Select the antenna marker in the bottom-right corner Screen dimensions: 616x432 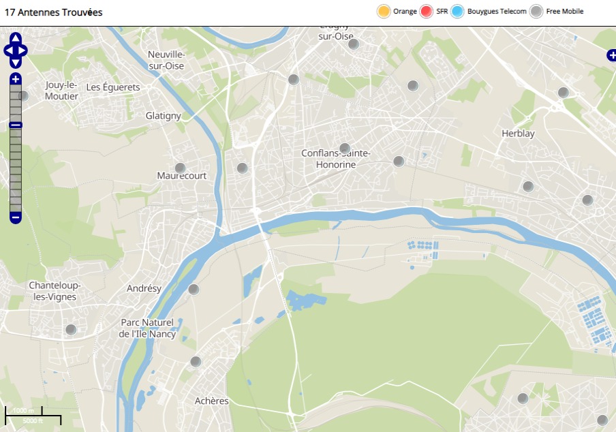[x=602, y=420]
